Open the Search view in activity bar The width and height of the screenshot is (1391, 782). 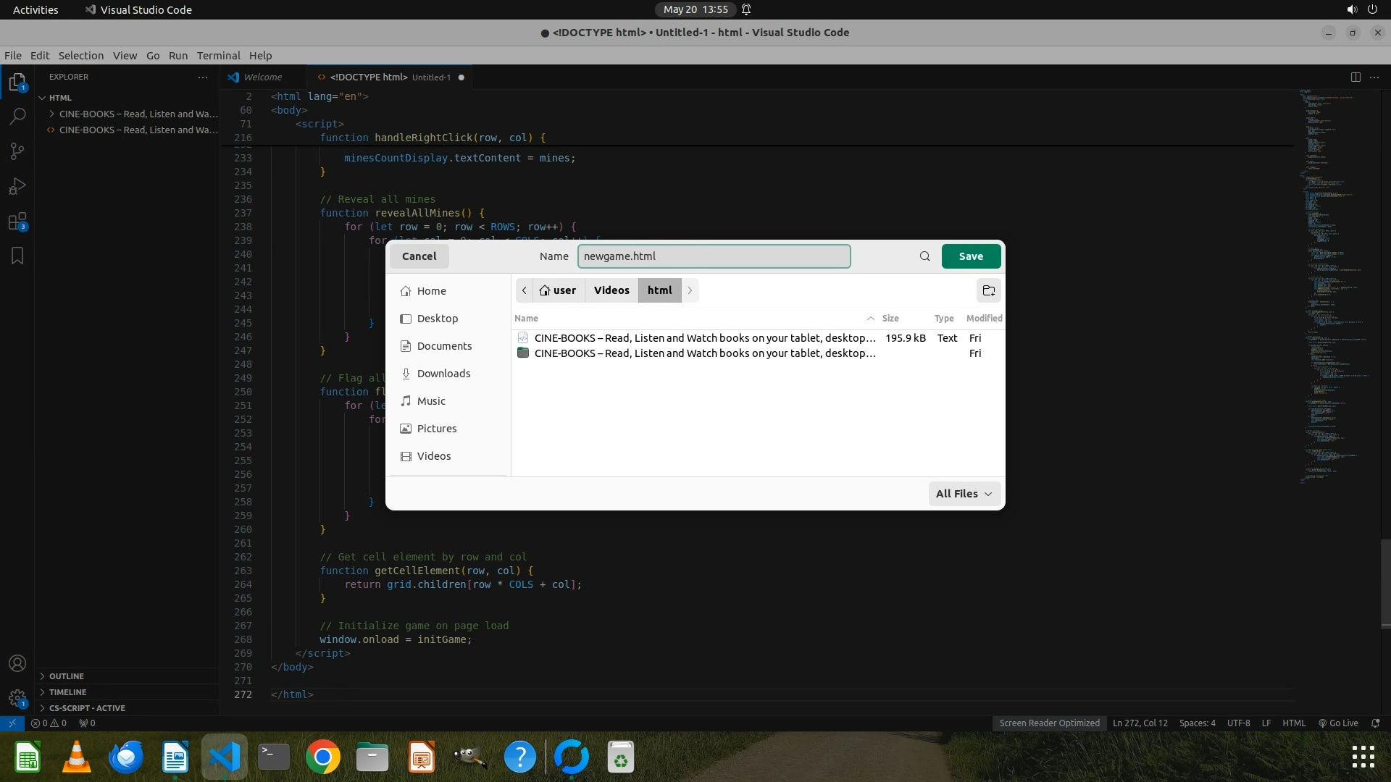click(17, 116)
